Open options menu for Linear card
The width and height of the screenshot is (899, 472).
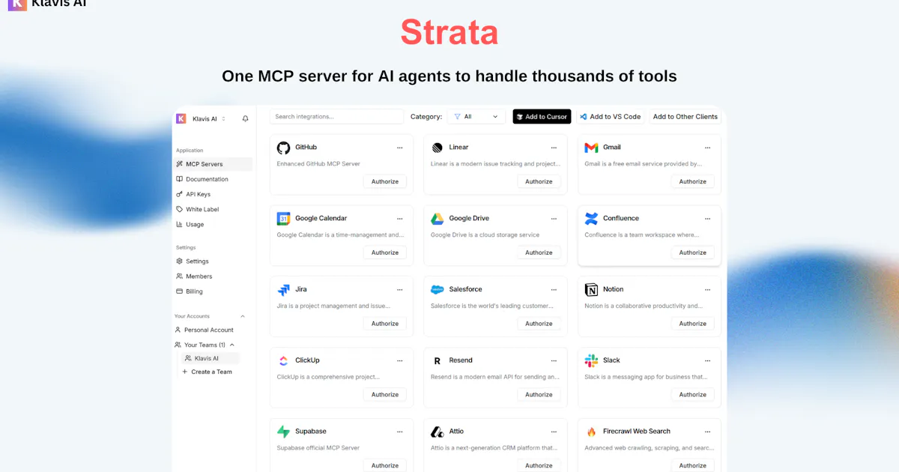point(554,148)
